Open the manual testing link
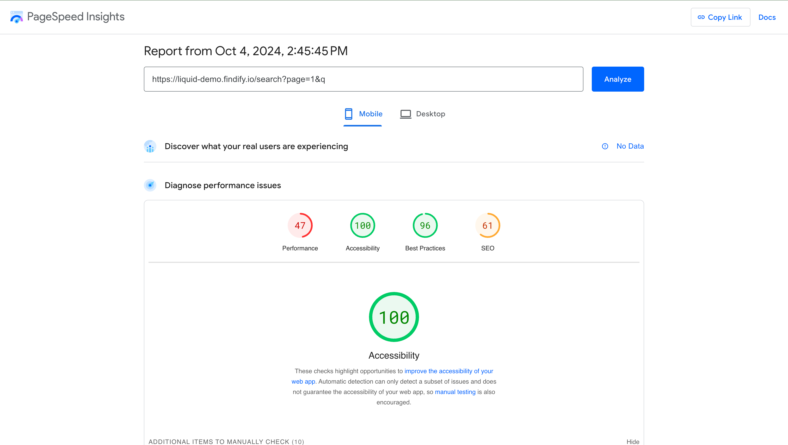The image size is (788, 445). coord(455,392)
